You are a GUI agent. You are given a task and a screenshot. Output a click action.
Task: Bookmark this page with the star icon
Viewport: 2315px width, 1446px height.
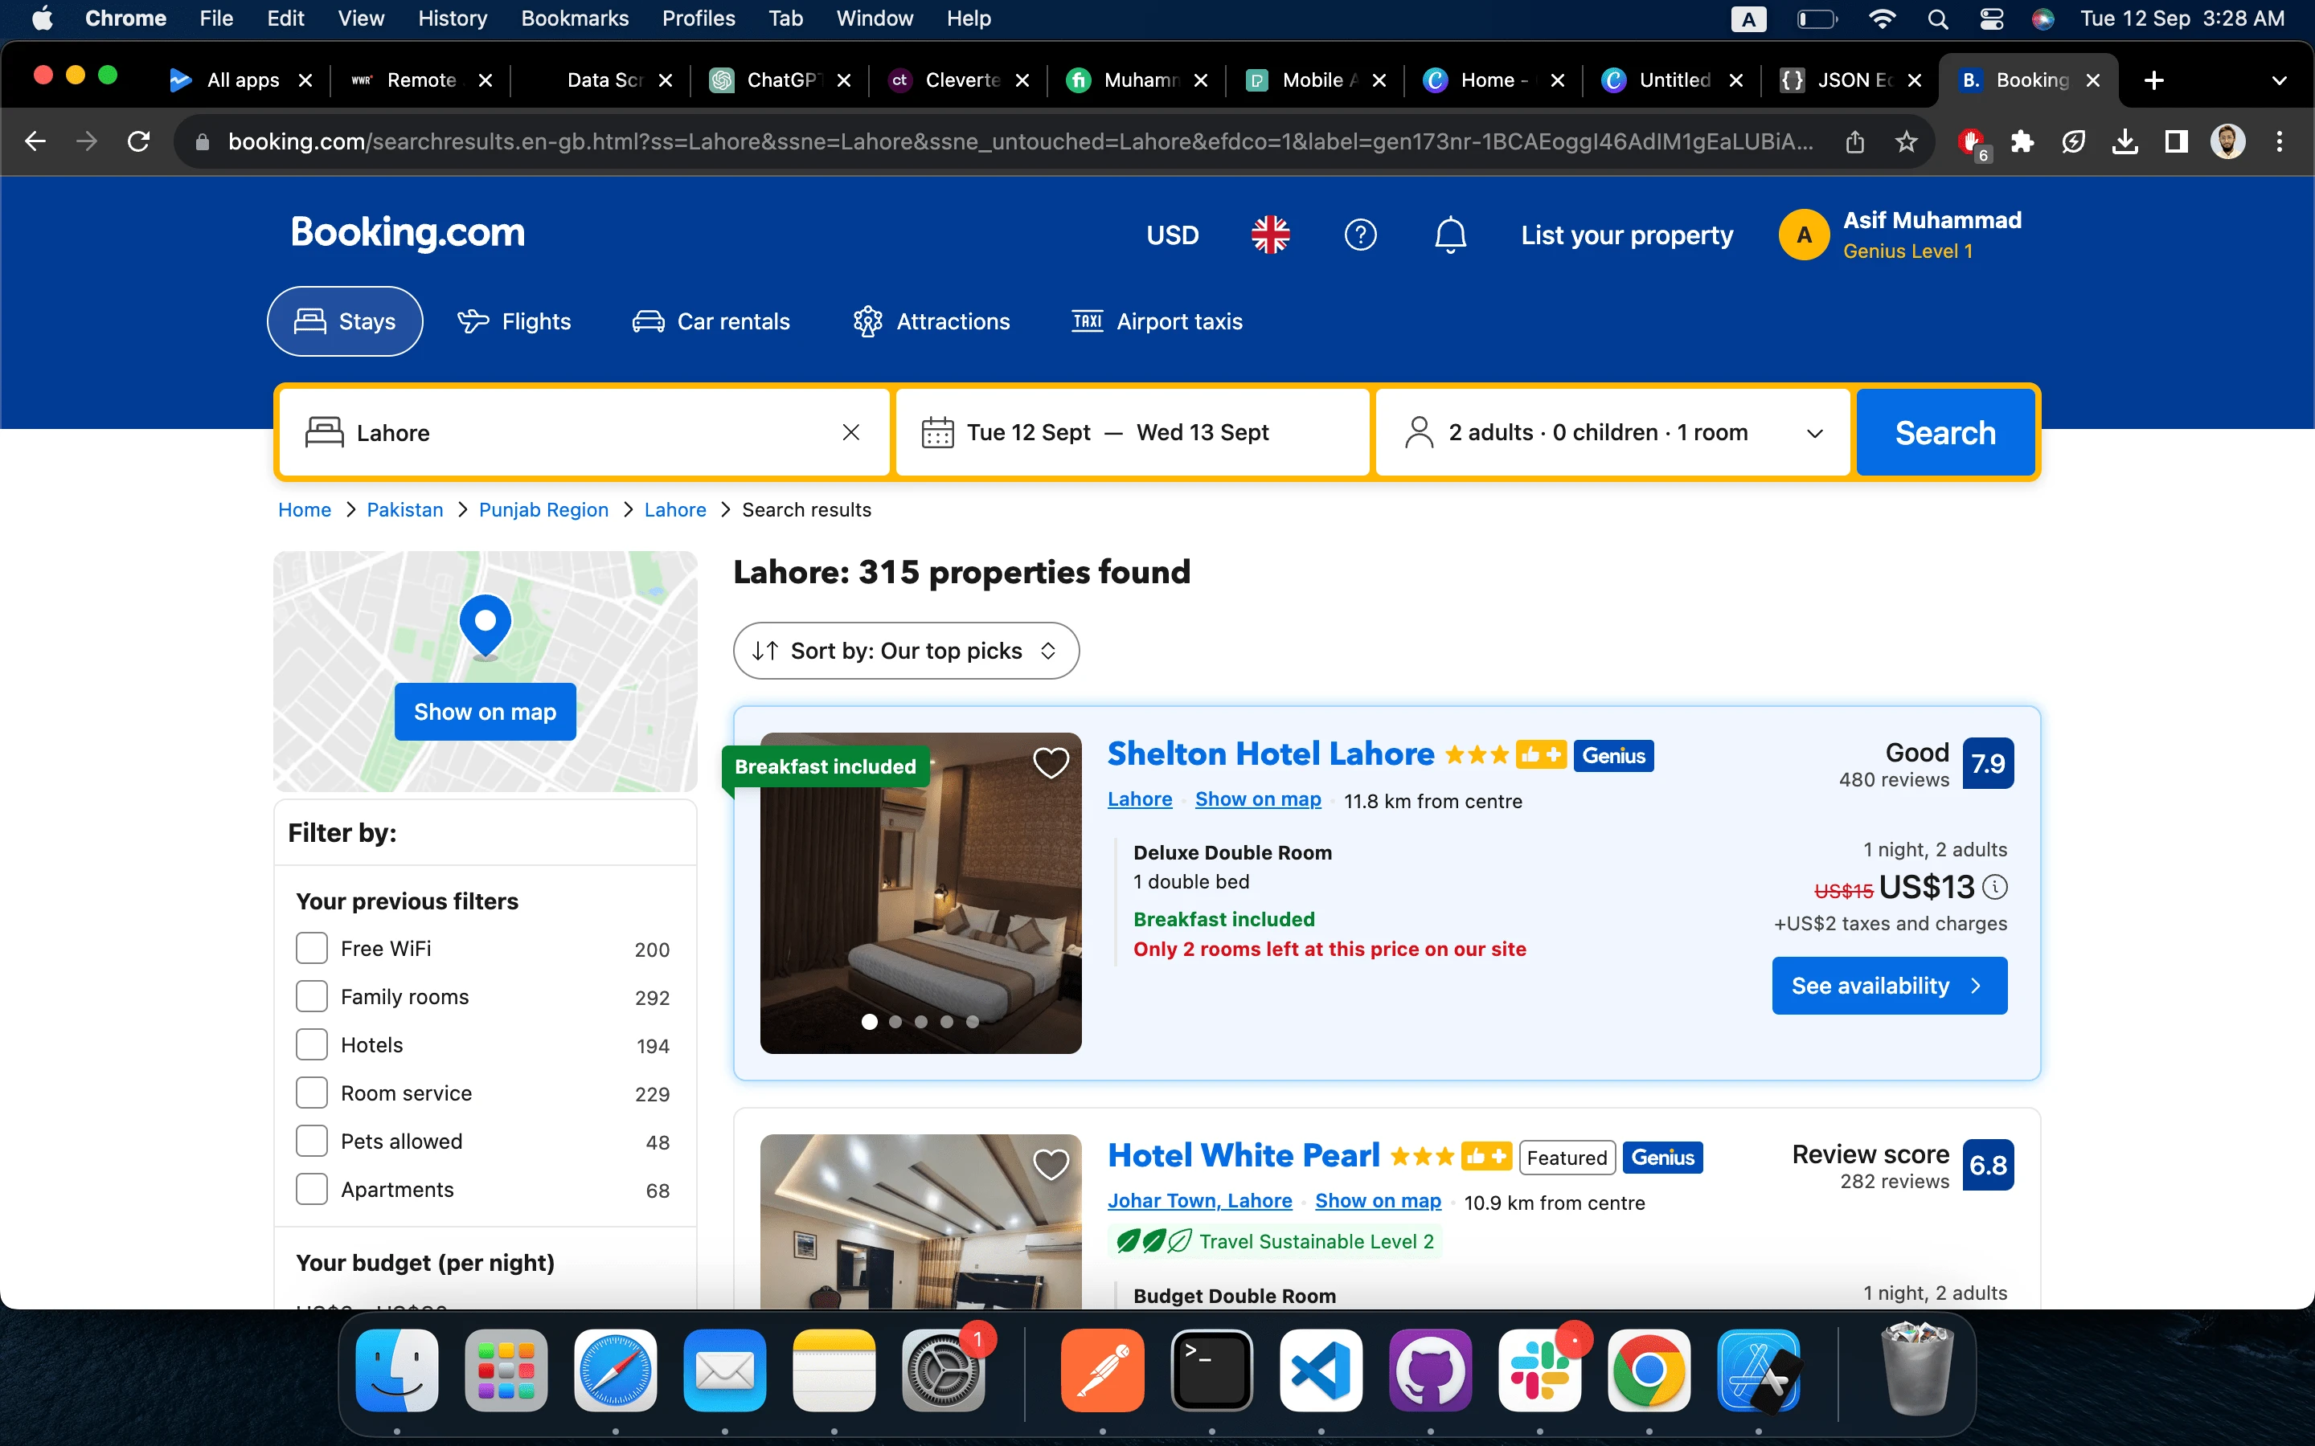(1907, 141)
